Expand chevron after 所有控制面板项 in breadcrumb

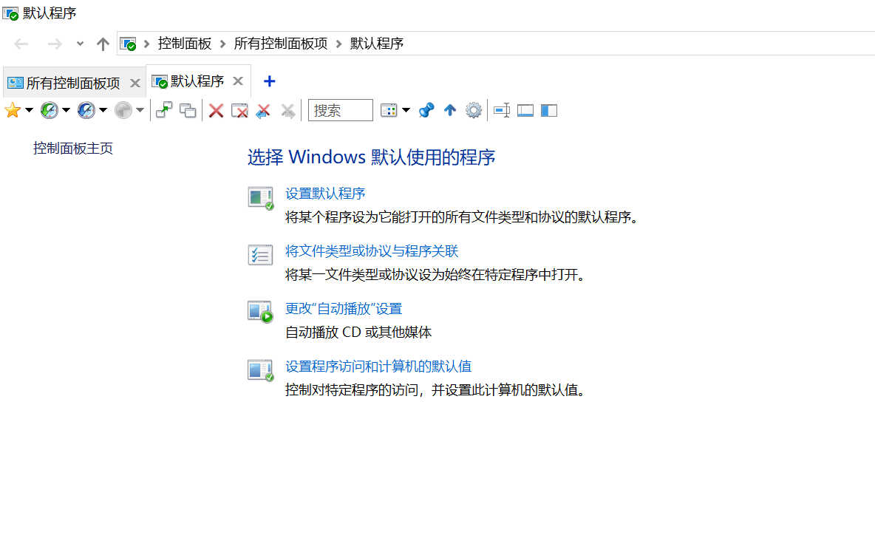click(x=338, y=44)
